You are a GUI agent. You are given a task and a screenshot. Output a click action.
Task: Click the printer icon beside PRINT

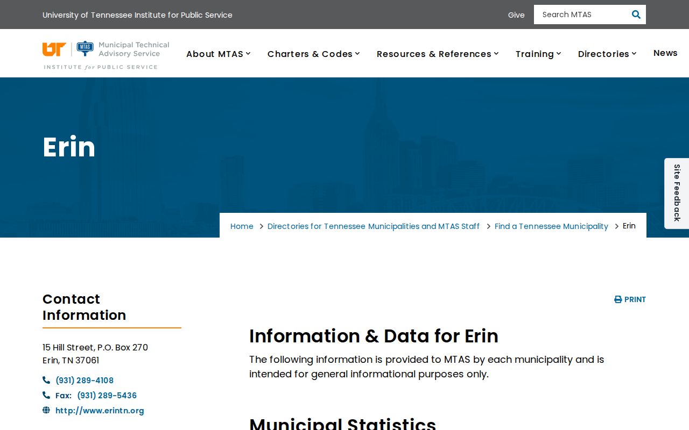click(x=618, y=299)
